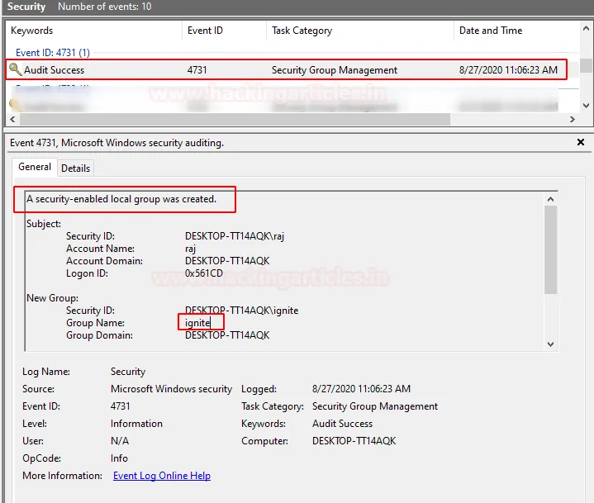The height and width of the screenshot is (503, 594).
Task: Select the General tab
Action: (35, 167)
